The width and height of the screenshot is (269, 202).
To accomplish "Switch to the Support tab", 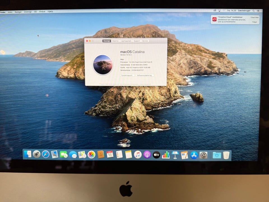I will click(137, 41).
